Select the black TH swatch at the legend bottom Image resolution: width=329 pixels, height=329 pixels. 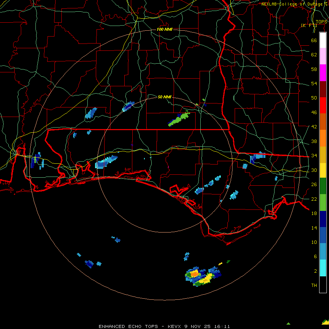[323, 284]
